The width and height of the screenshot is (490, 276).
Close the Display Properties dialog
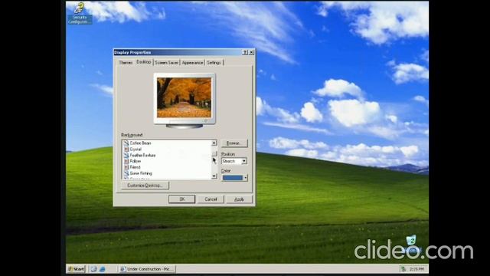[252, 52]
